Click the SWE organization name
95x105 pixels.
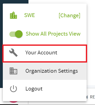(29, 15)
